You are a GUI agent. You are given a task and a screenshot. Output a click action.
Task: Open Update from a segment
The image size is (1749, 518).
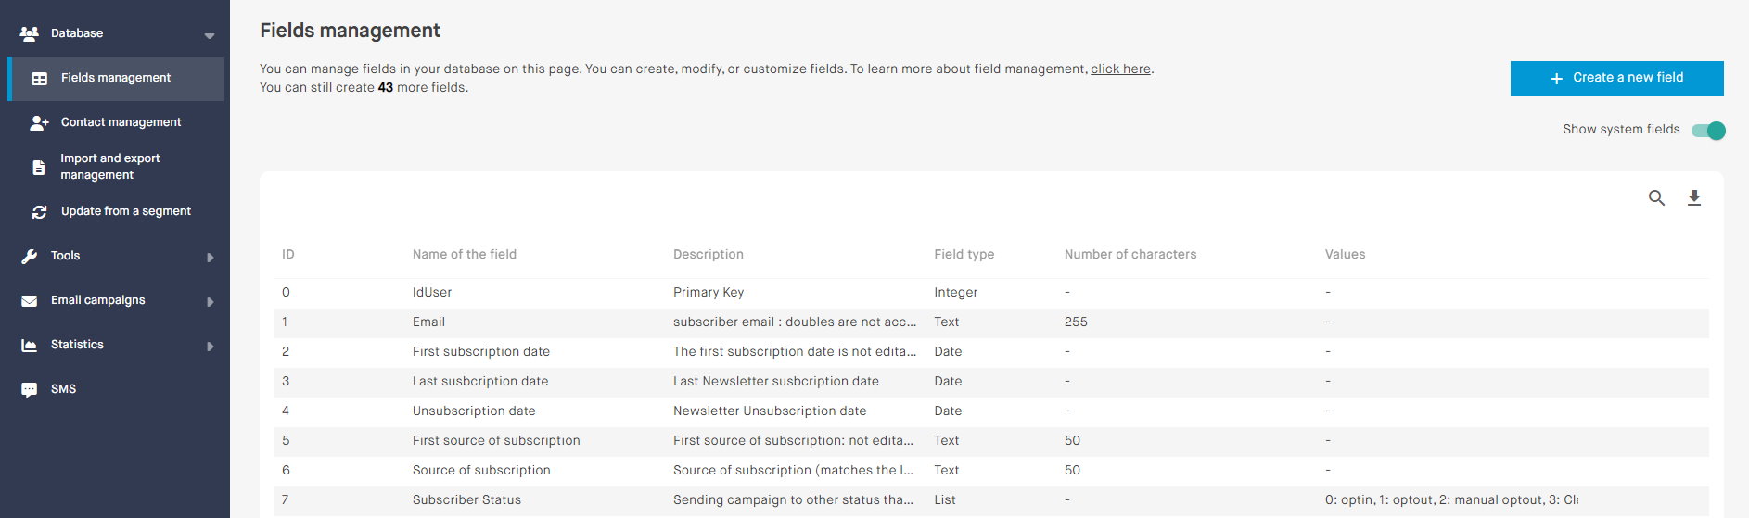125,211
